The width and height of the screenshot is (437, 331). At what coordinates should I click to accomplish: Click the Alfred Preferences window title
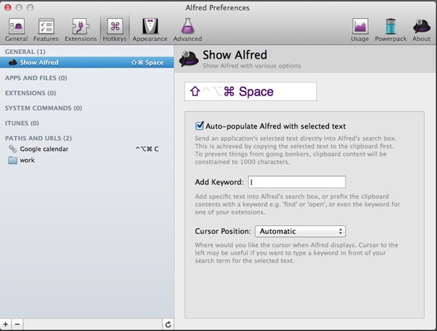pyautogui.click(x=218, y=8)
